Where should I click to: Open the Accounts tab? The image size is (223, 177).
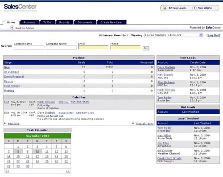pos(29,22)
